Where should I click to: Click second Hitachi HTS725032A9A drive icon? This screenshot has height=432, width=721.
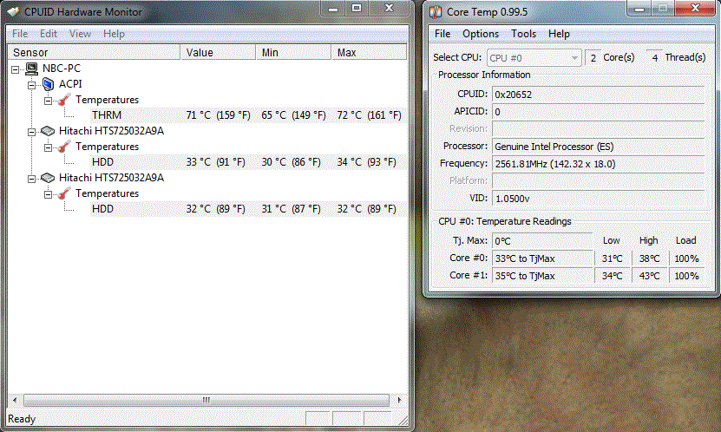tap(48, 178)
